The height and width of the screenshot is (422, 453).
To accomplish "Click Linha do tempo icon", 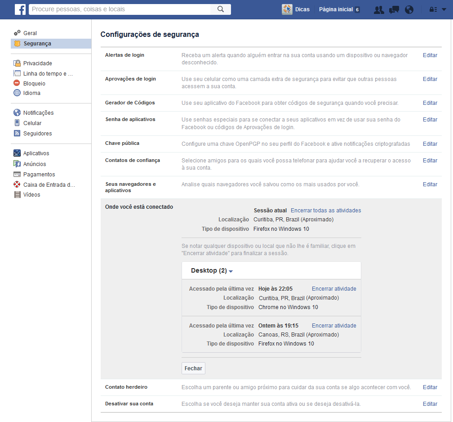I will pos(17,73).
